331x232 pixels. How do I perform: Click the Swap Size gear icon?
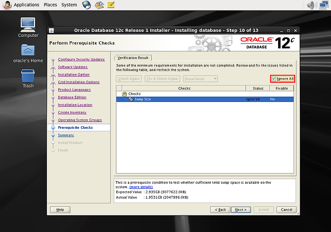131,99
